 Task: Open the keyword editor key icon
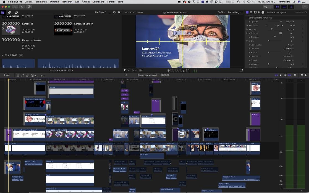tap(22, 7)
